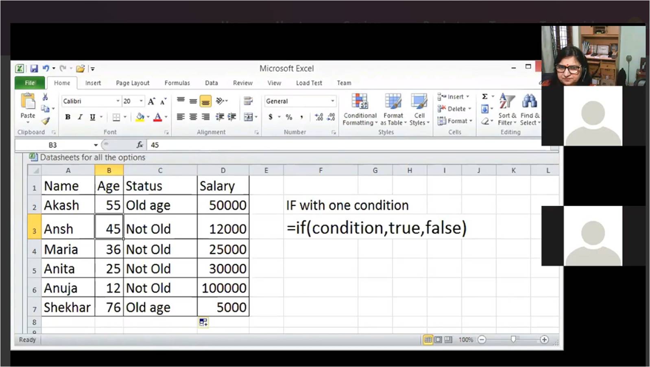Click the Increase Decimal icon
Viewport: 650px width, 367px height.
(319, 117)
